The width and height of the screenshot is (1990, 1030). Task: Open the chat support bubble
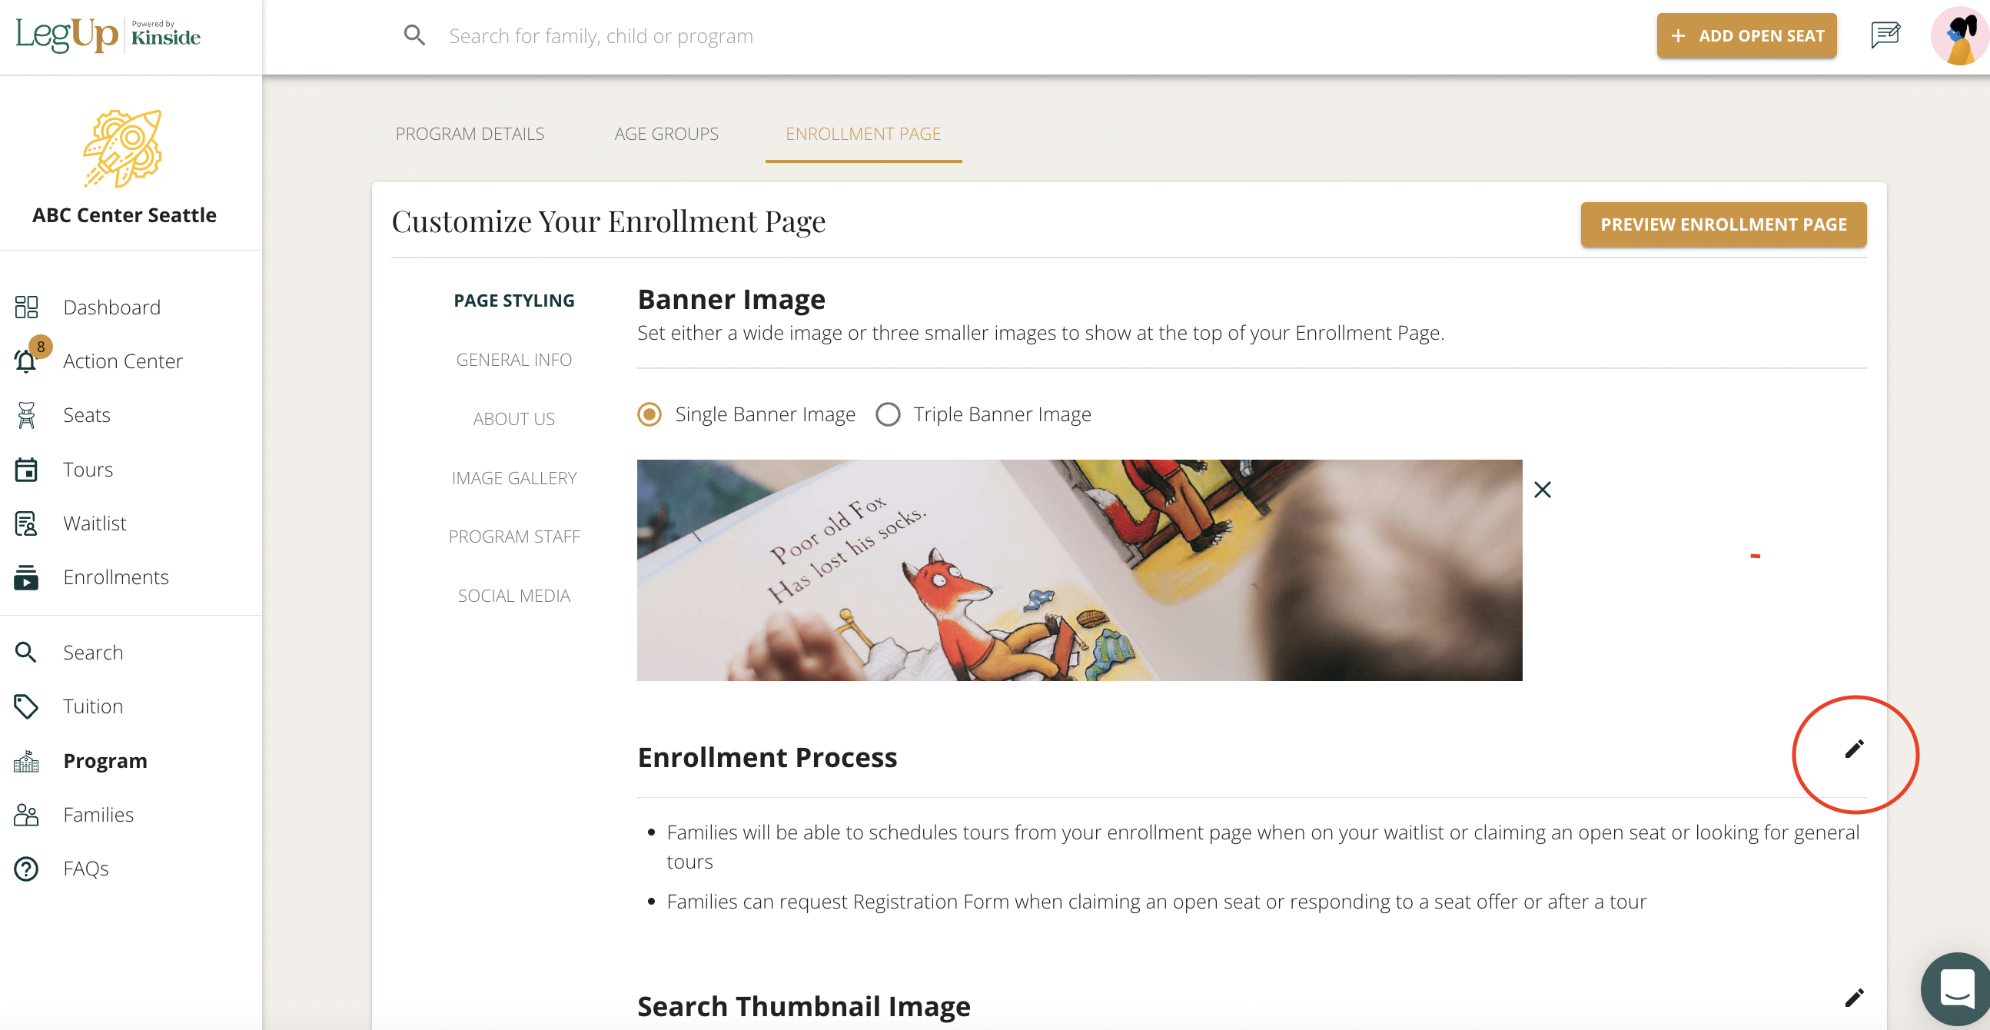click(x=1956, y=989)
